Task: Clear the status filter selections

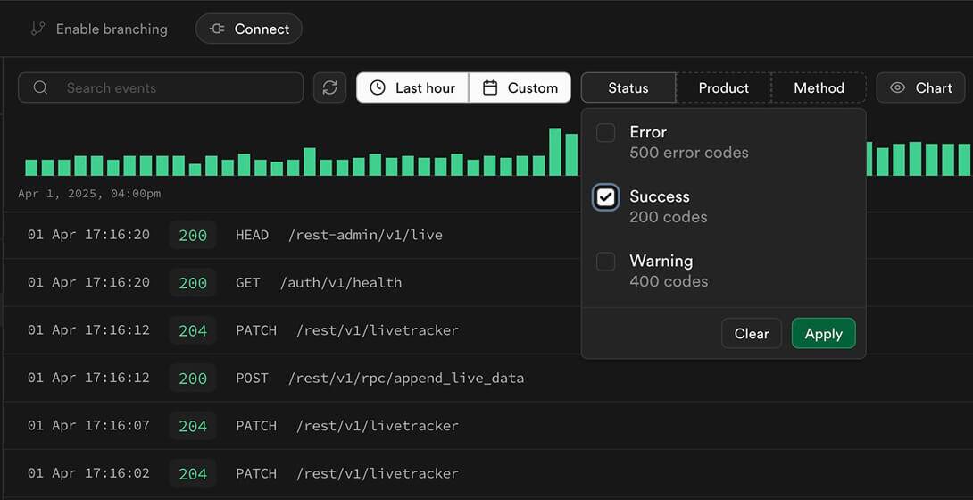Action: (752, 334)
